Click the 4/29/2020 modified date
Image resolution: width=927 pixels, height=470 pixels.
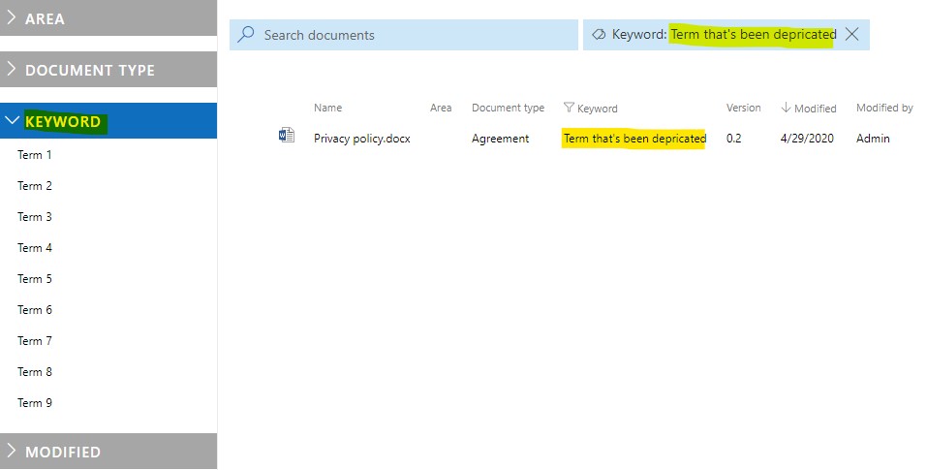pyautogui.click(x=807, y=139)
